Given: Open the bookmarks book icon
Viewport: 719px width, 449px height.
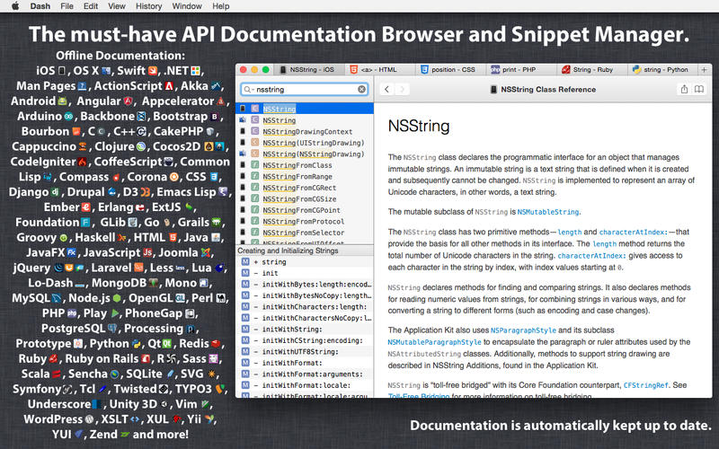Looking at the screenshot, I should [699, 89].
